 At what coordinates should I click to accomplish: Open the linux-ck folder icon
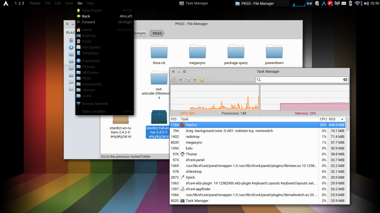(x=159, y=51)
